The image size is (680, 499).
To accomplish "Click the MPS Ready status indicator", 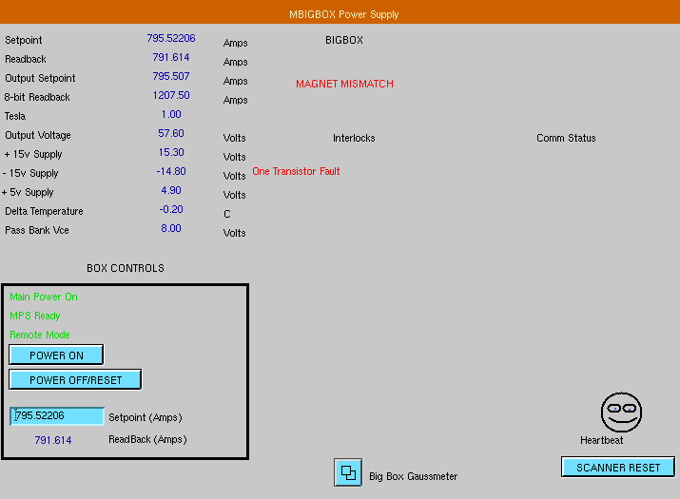I will tap(34, 317).
